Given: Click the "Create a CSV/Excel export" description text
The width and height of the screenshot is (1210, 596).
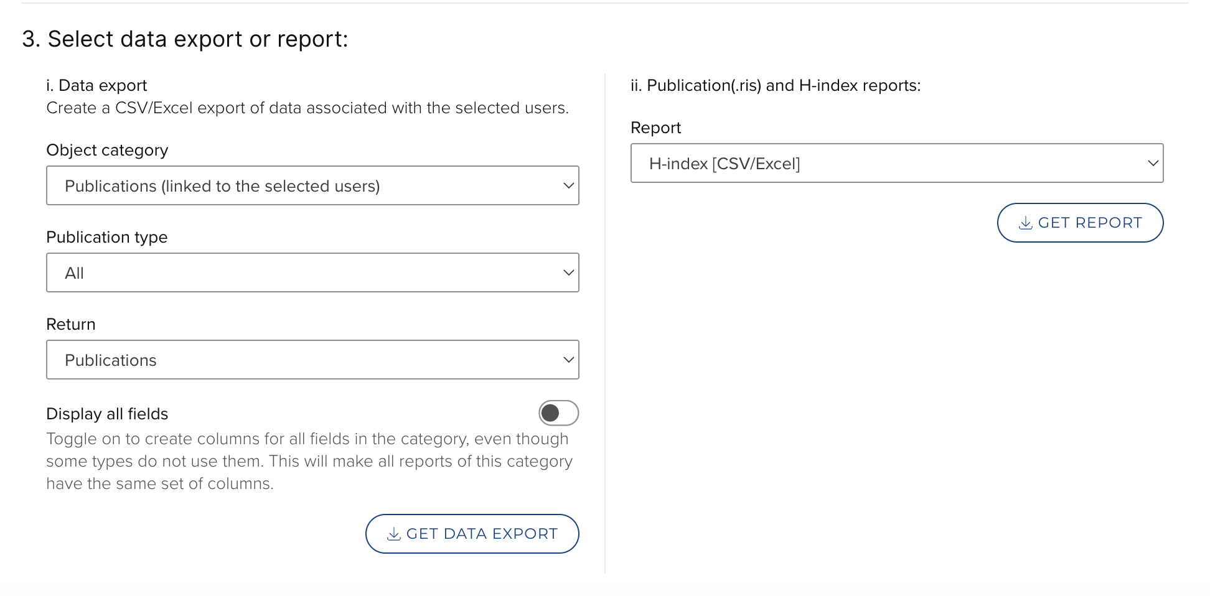Looking at the screenshot, I should point(307,108).
